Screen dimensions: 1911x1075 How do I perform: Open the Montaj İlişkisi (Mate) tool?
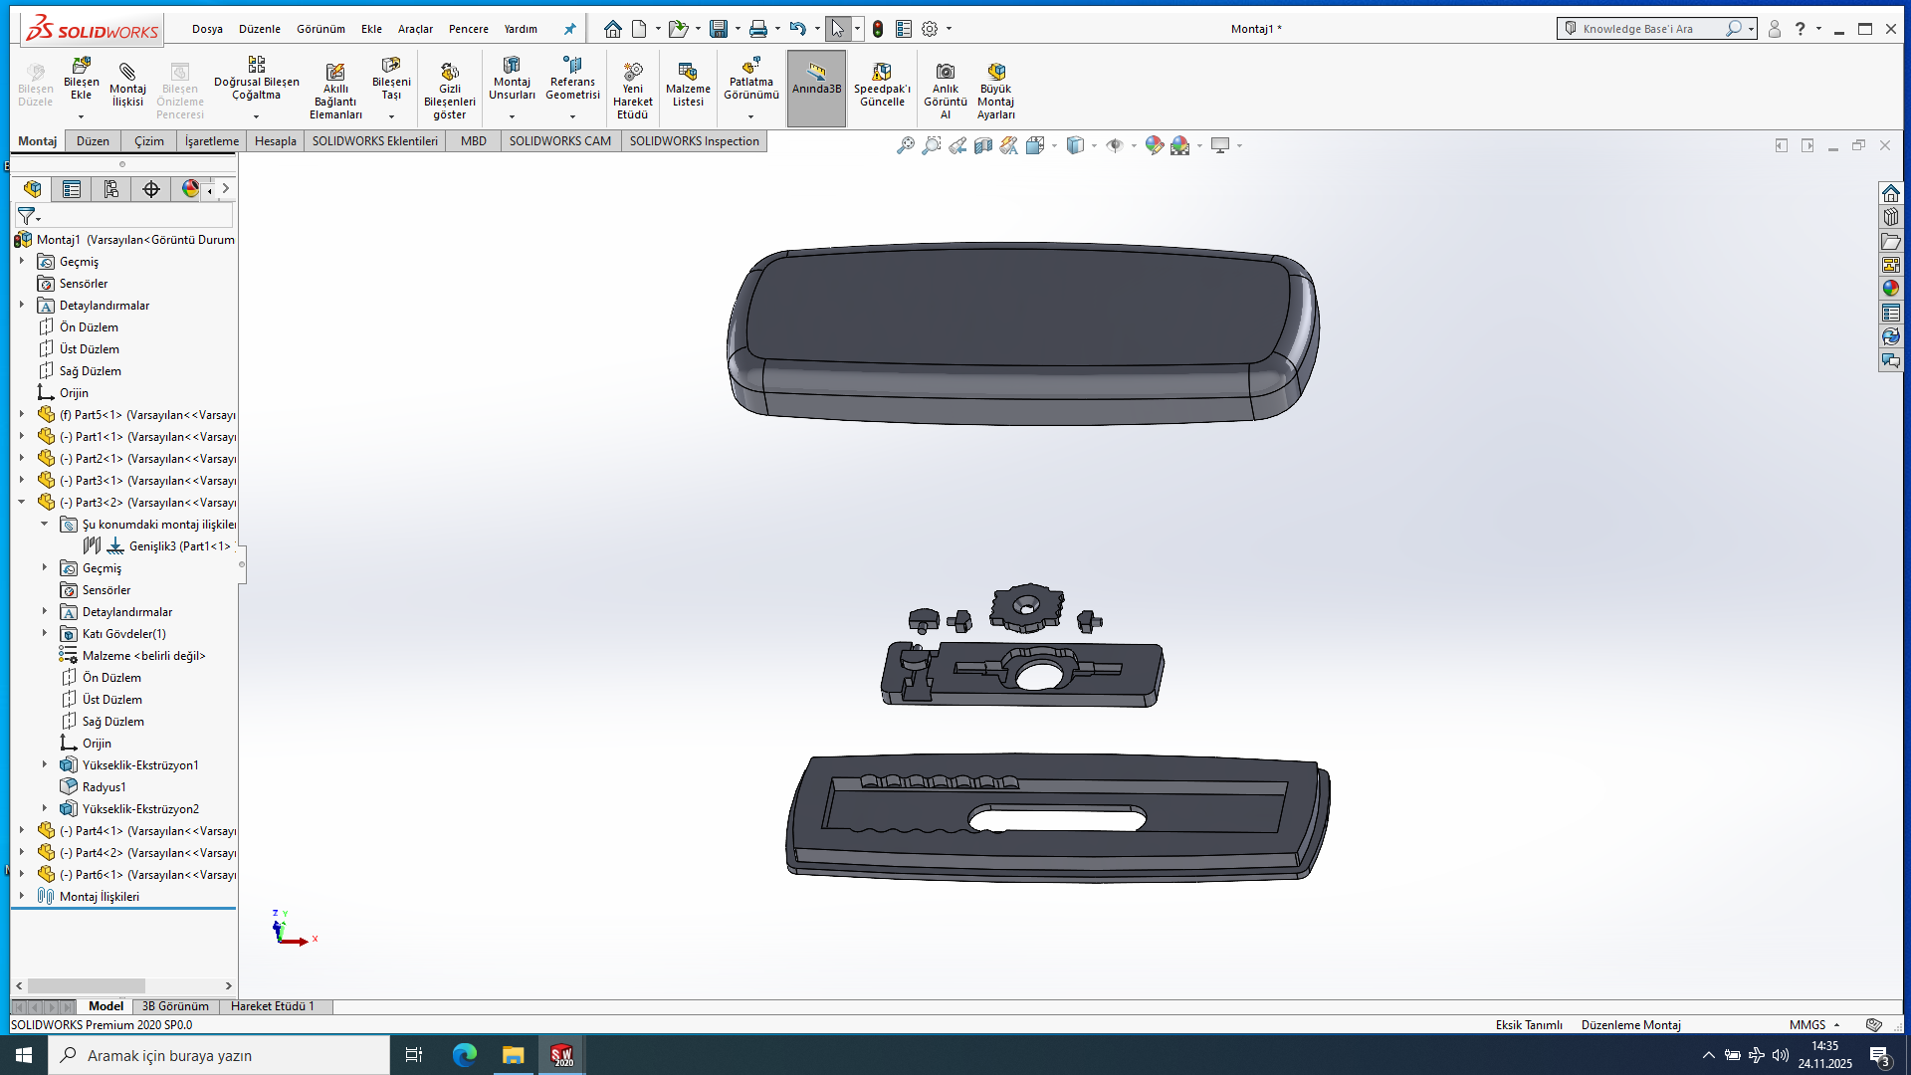[127, 74]
